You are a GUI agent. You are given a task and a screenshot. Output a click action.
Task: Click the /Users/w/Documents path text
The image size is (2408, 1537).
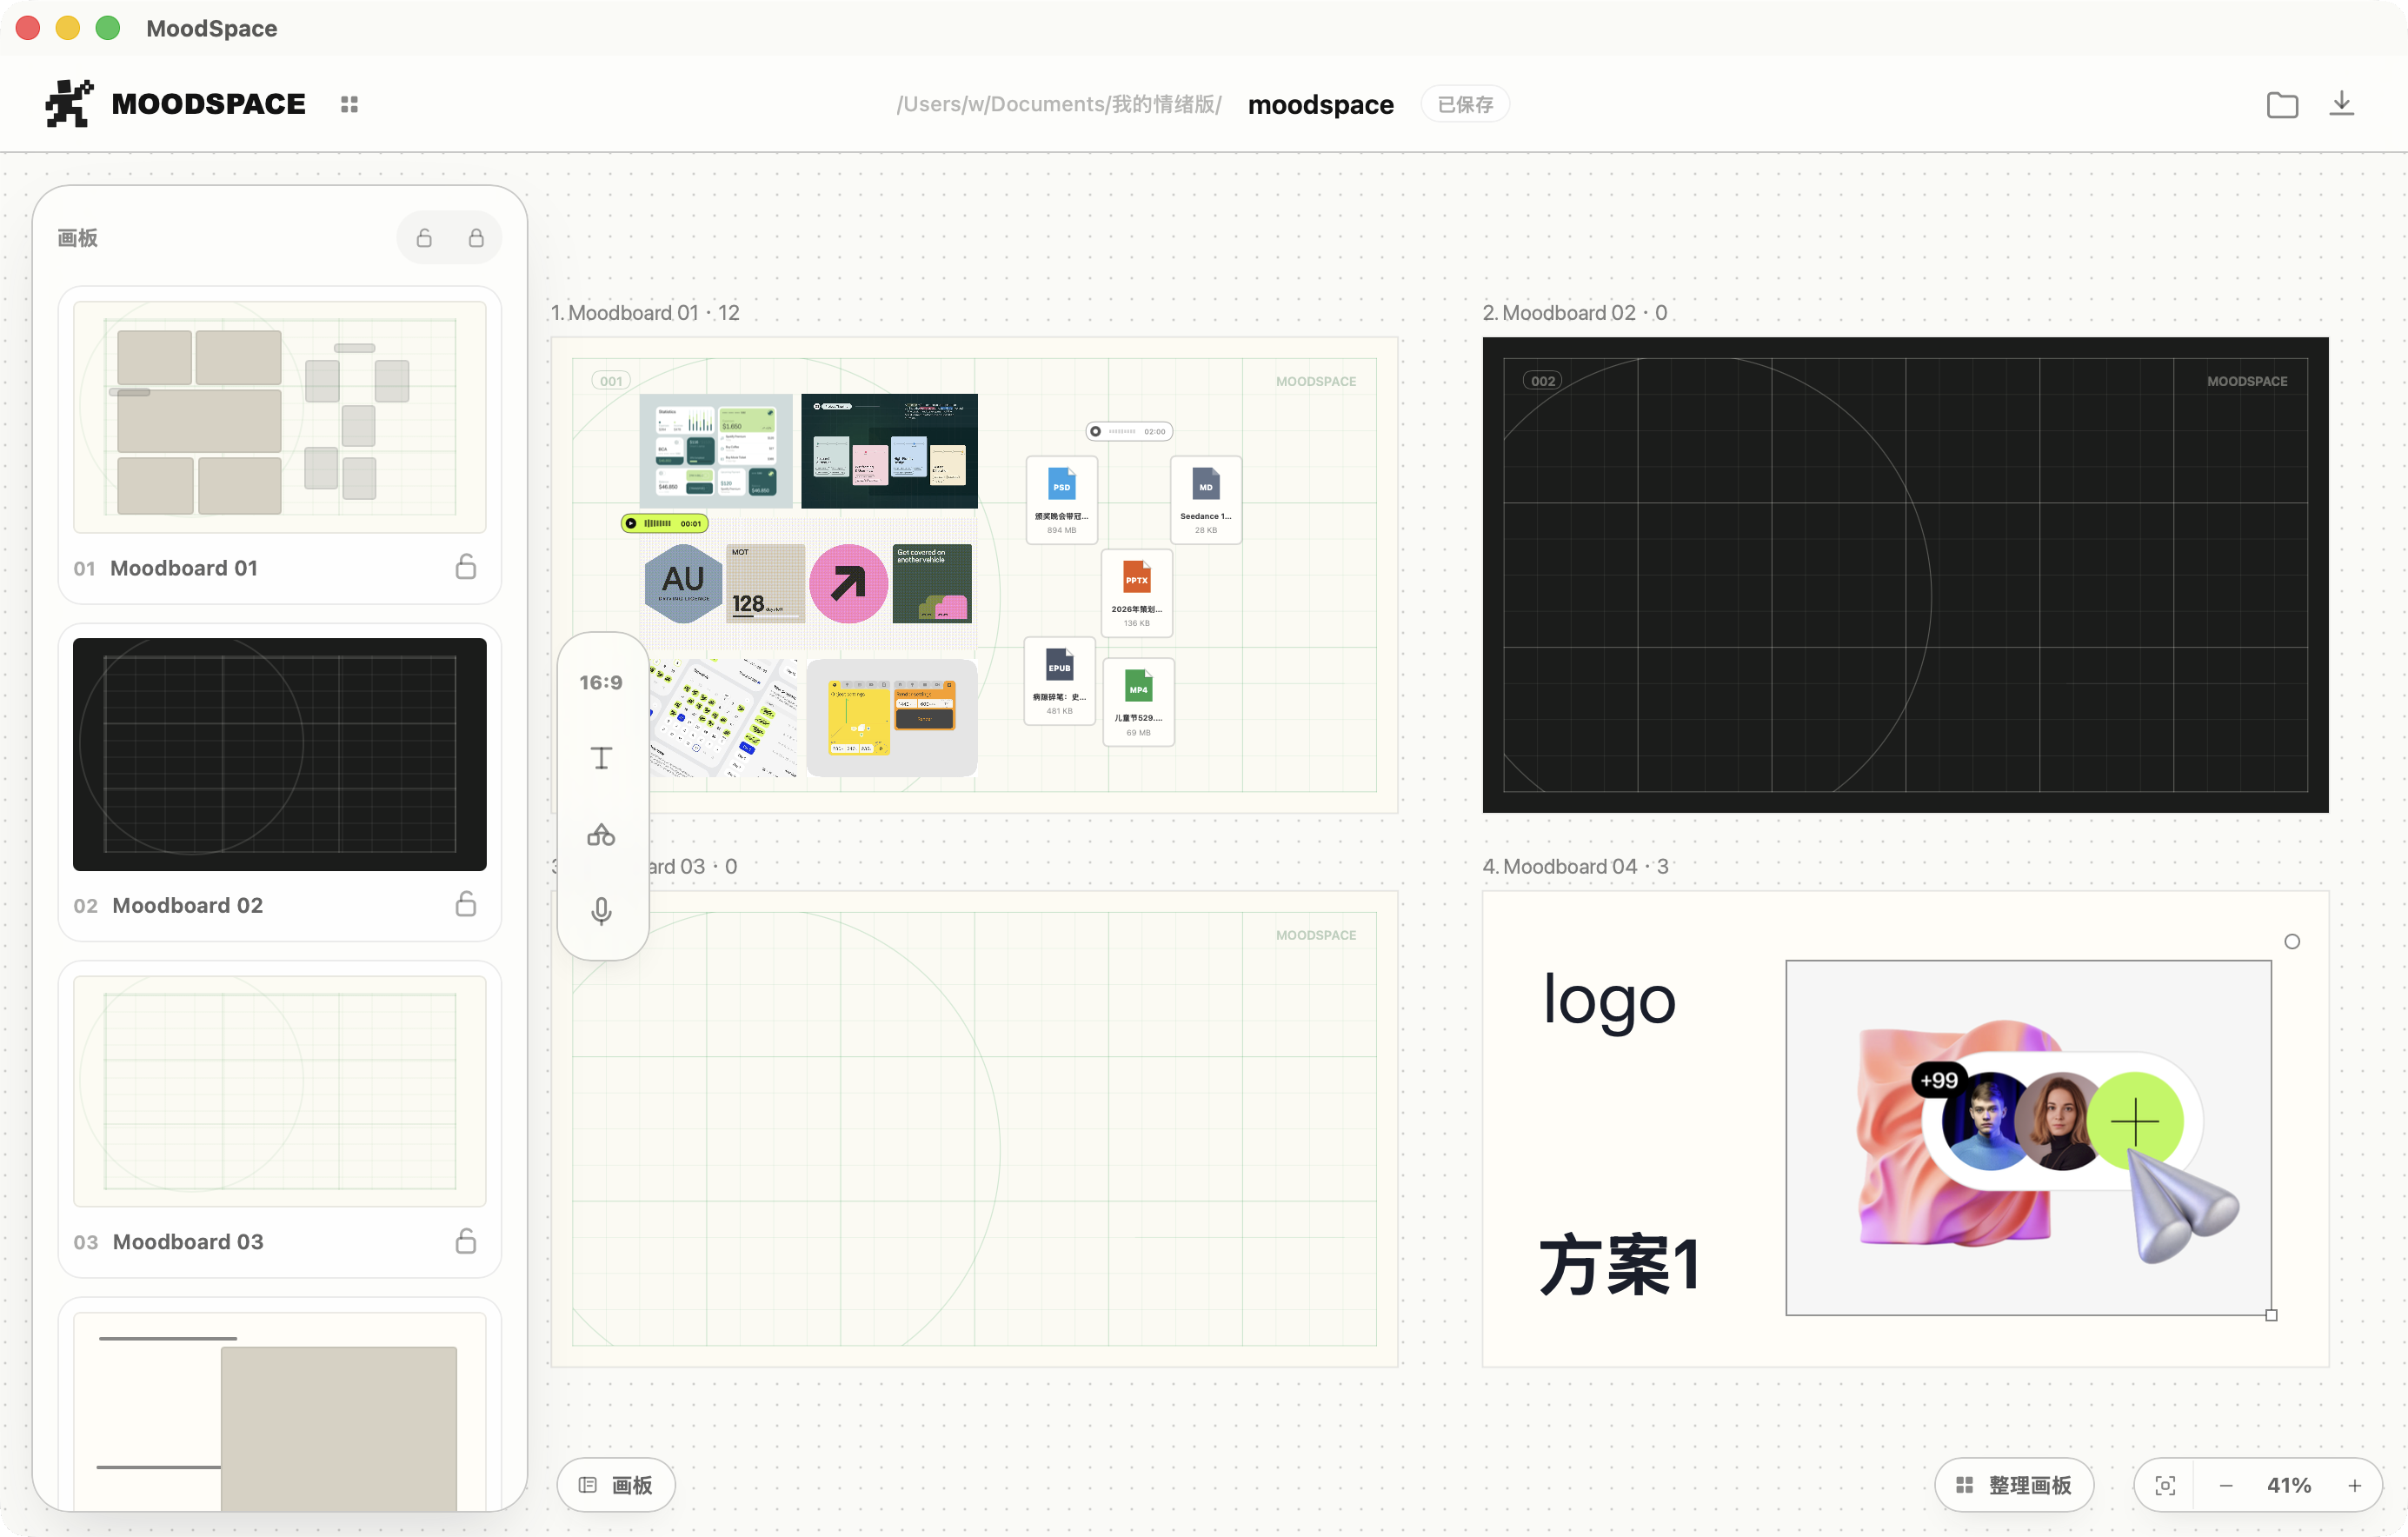click(1059, 104)
